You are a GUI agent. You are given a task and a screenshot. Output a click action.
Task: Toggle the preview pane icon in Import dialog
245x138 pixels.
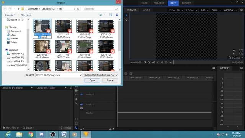(111, 15)
